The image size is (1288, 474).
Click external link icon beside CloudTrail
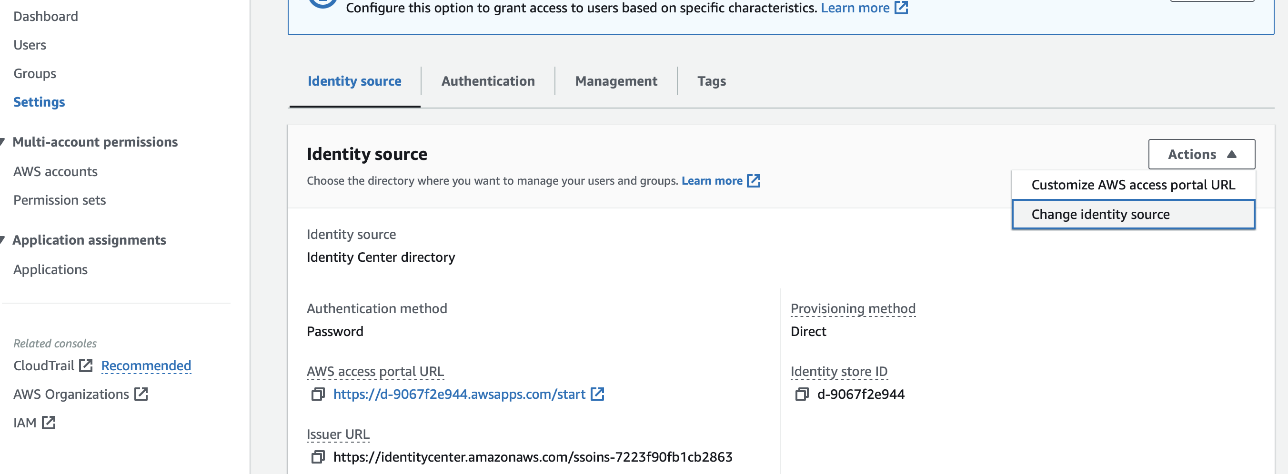[x=86, y=365]
